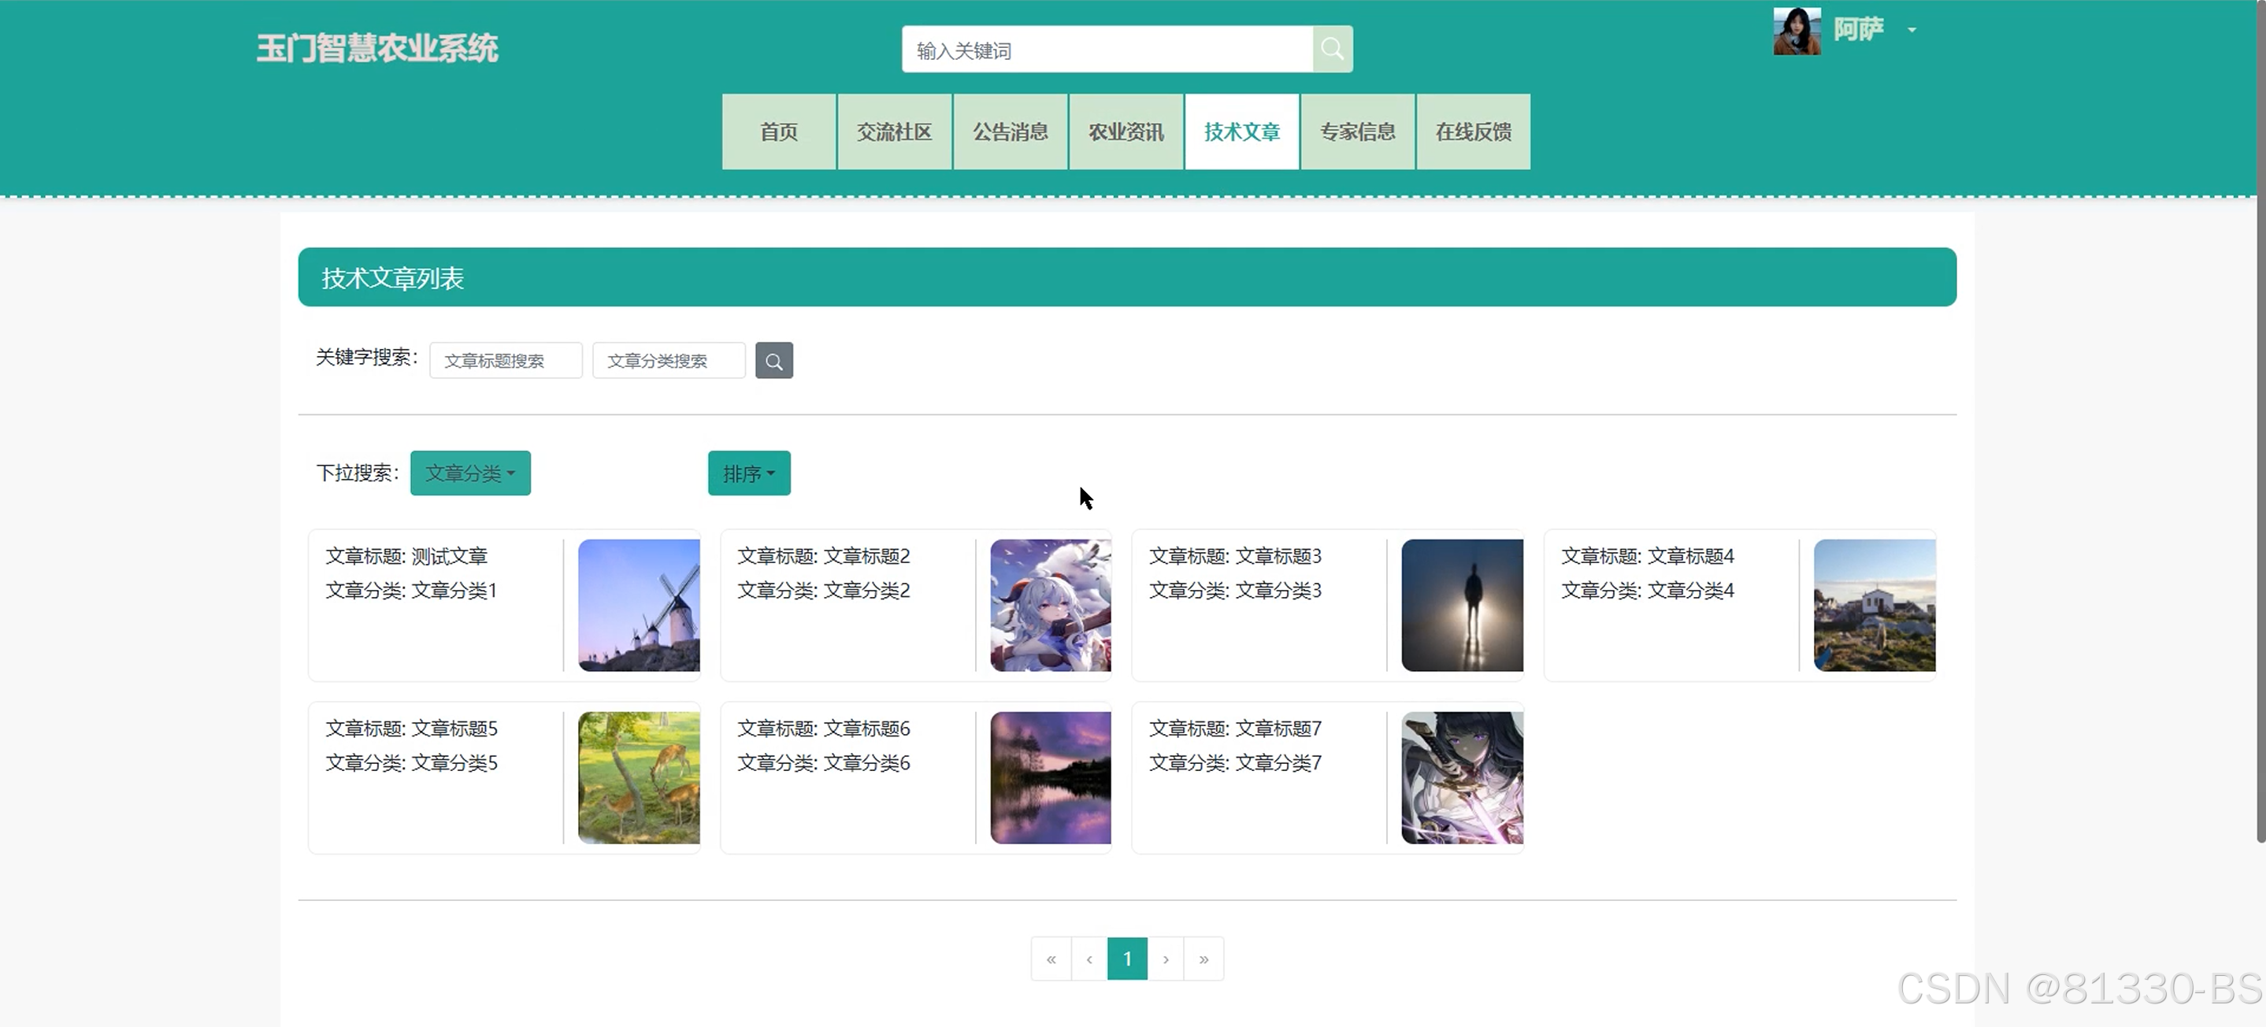Open the 文章标题3 article card
This screenshot has width=2266, height=1027.
click(x=1258, y=605)
